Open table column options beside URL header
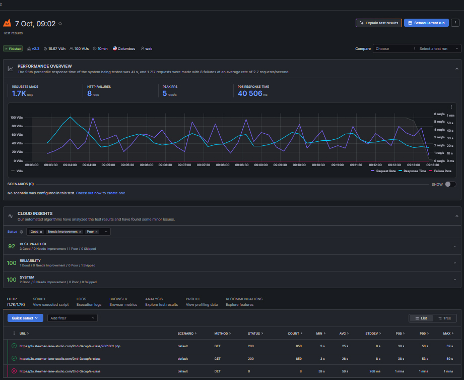Viewport: 464px width, 380px height. pyautogui.click(x=14, y=333)
